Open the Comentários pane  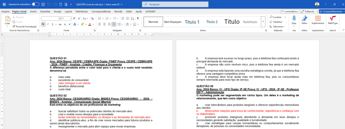pyautogui.click(x=290, y=11)
